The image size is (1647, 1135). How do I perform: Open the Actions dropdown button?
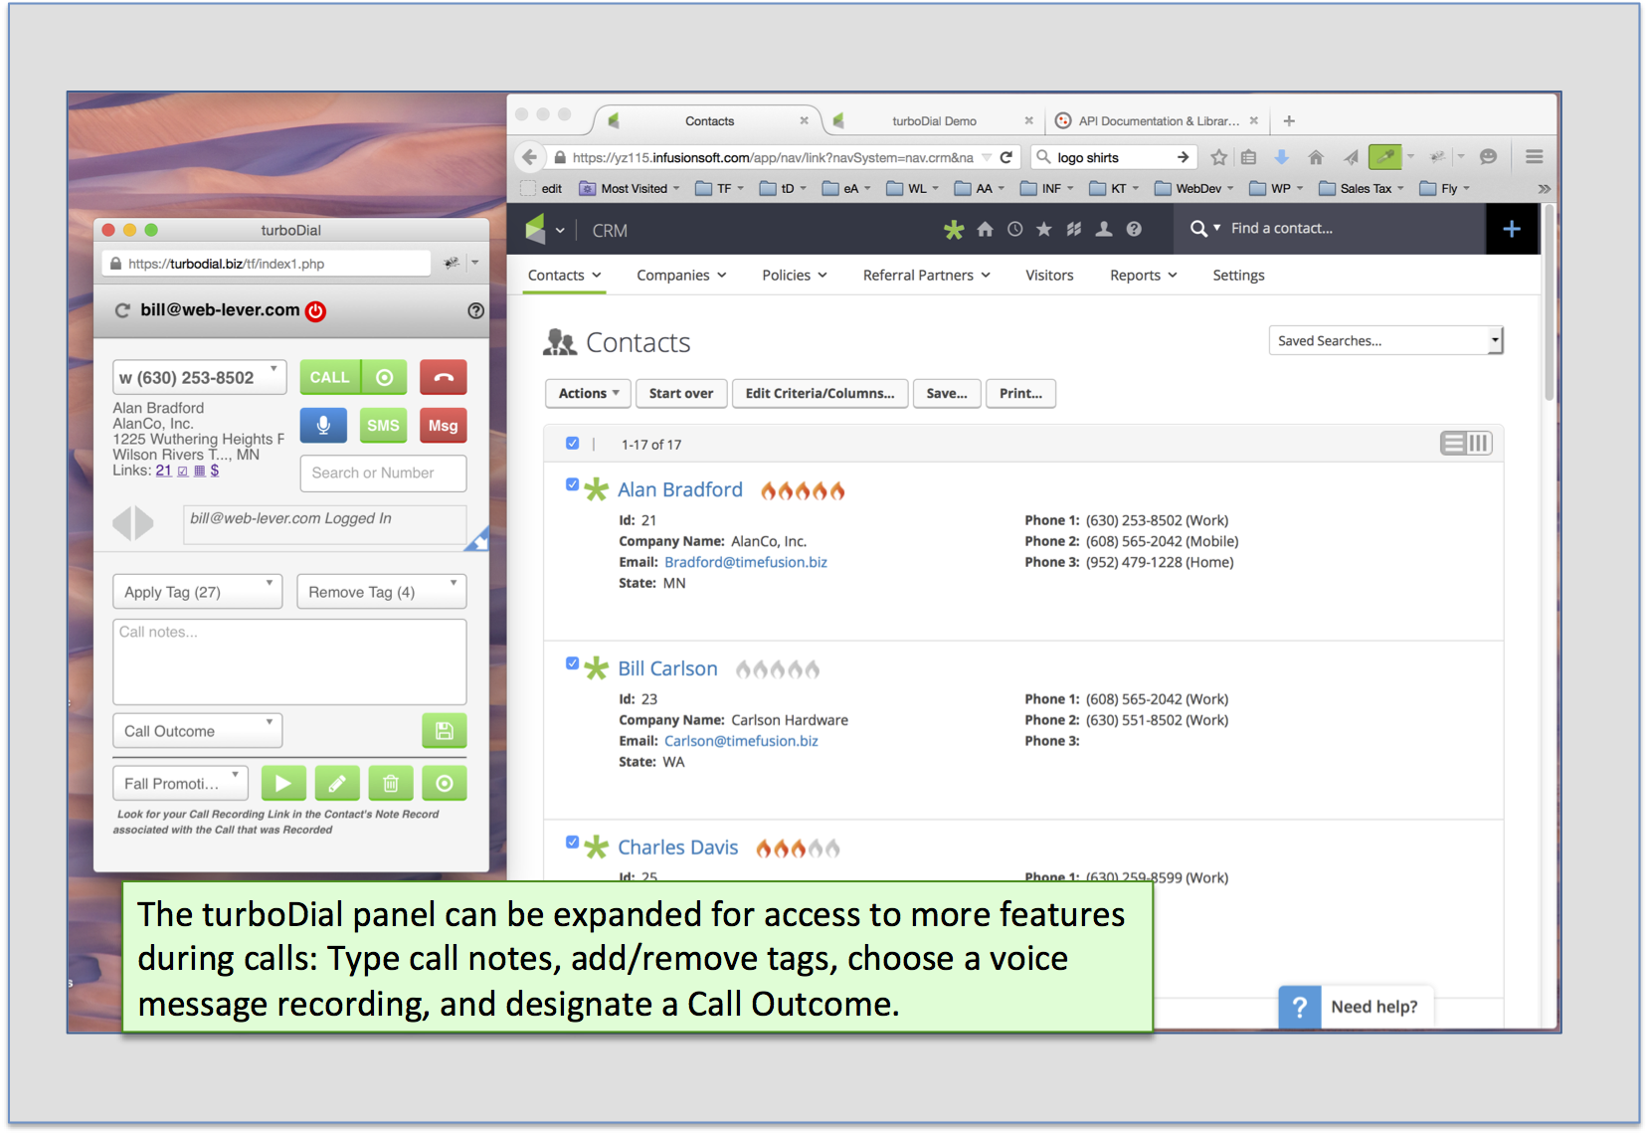[x=589, y=394]
